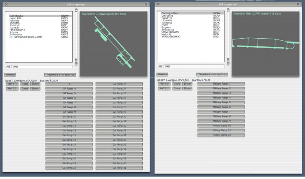
Task: Click the scroll-down arrow in Gavrishovka window
Action: click(x=76, y=63)
